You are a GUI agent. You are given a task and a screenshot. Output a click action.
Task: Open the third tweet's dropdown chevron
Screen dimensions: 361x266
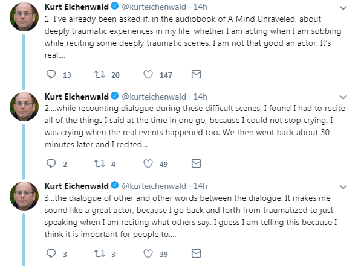[x=343, y=187]
